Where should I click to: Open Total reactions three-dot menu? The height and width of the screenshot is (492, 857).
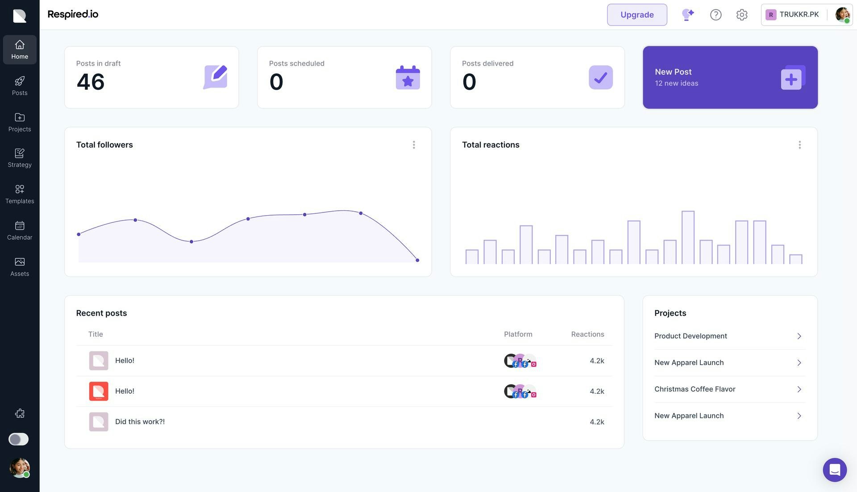point(799,145)
